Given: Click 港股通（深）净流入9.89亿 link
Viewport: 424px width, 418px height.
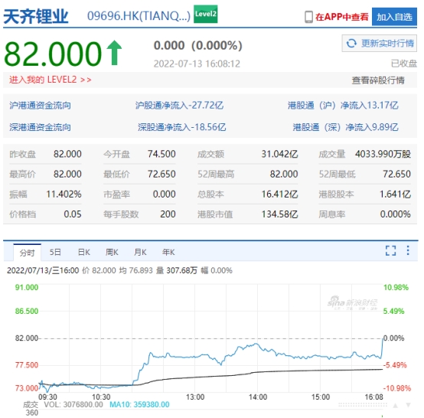Looking at the screenshot, I should pyautogui.click(x=345, y=127).
